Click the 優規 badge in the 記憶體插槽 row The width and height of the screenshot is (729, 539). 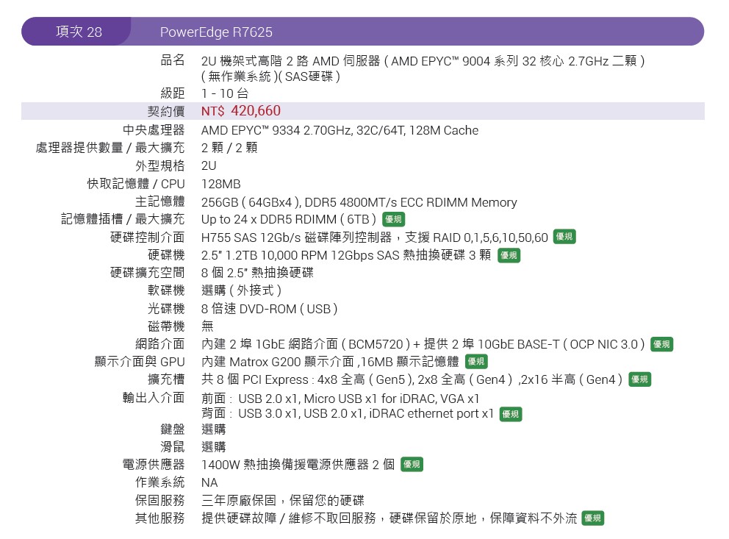(x=393, y=219)
